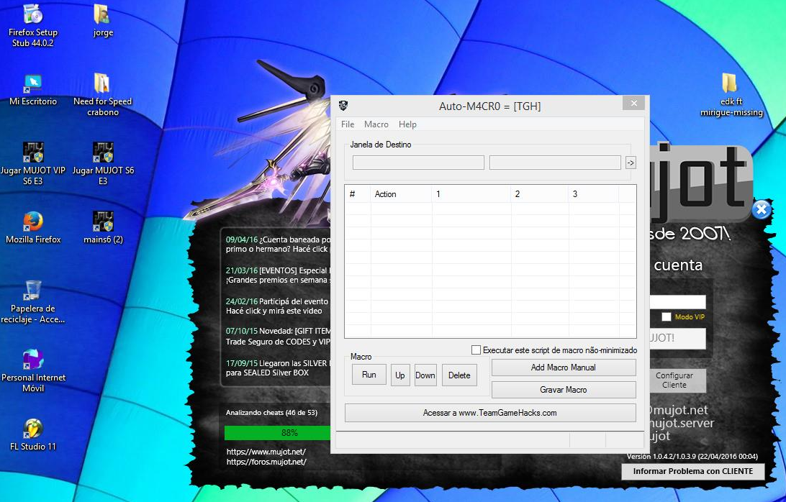The height and width of the screenshot is (502, 786).
Task: Open the Help menu
Action: click(407, 124)
